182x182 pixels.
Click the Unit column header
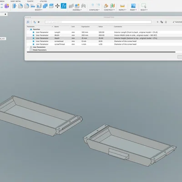coord(73,27)
